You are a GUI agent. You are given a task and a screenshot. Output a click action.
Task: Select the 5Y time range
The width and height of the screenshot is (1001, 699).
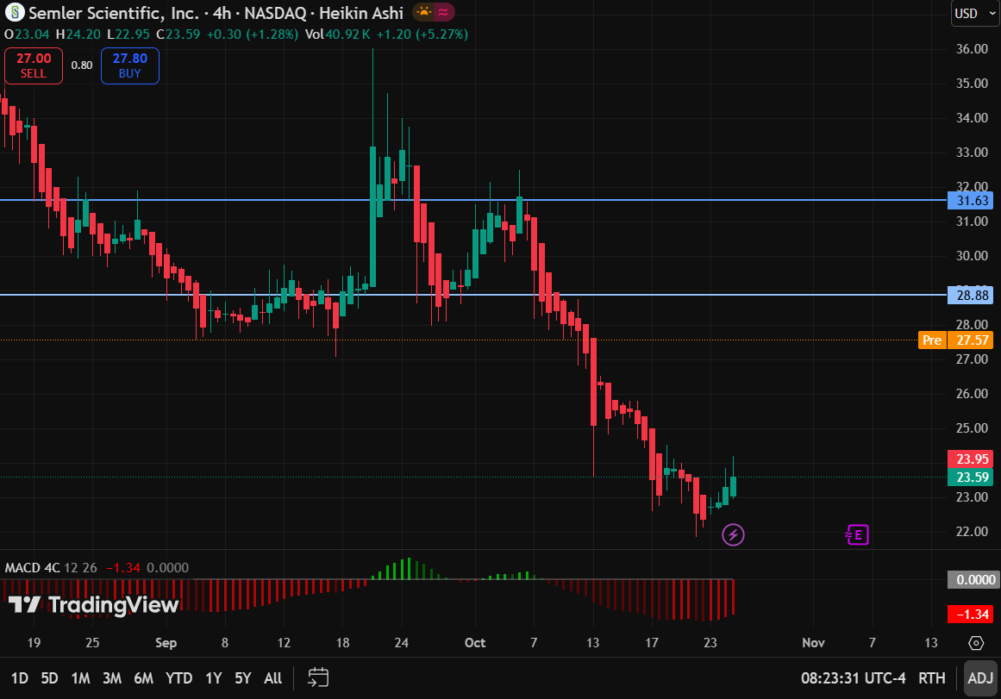click(x=242, y=678)
